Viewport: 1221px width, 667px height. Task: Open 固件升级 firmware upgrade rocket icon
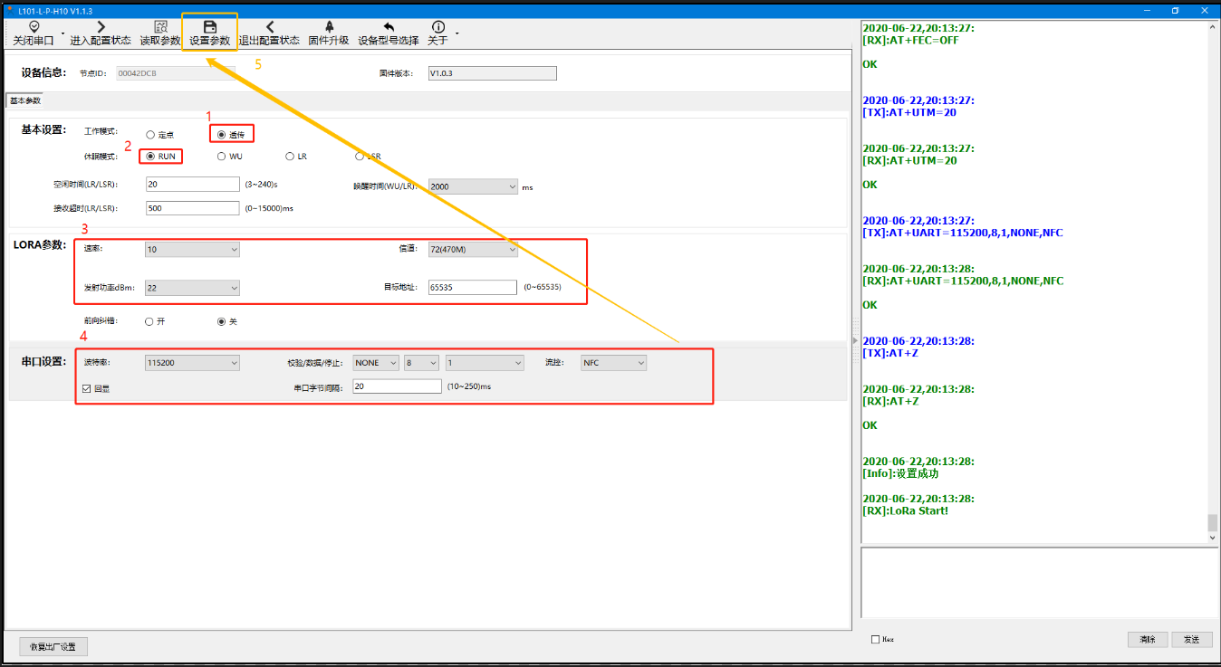tap(328, 27)
